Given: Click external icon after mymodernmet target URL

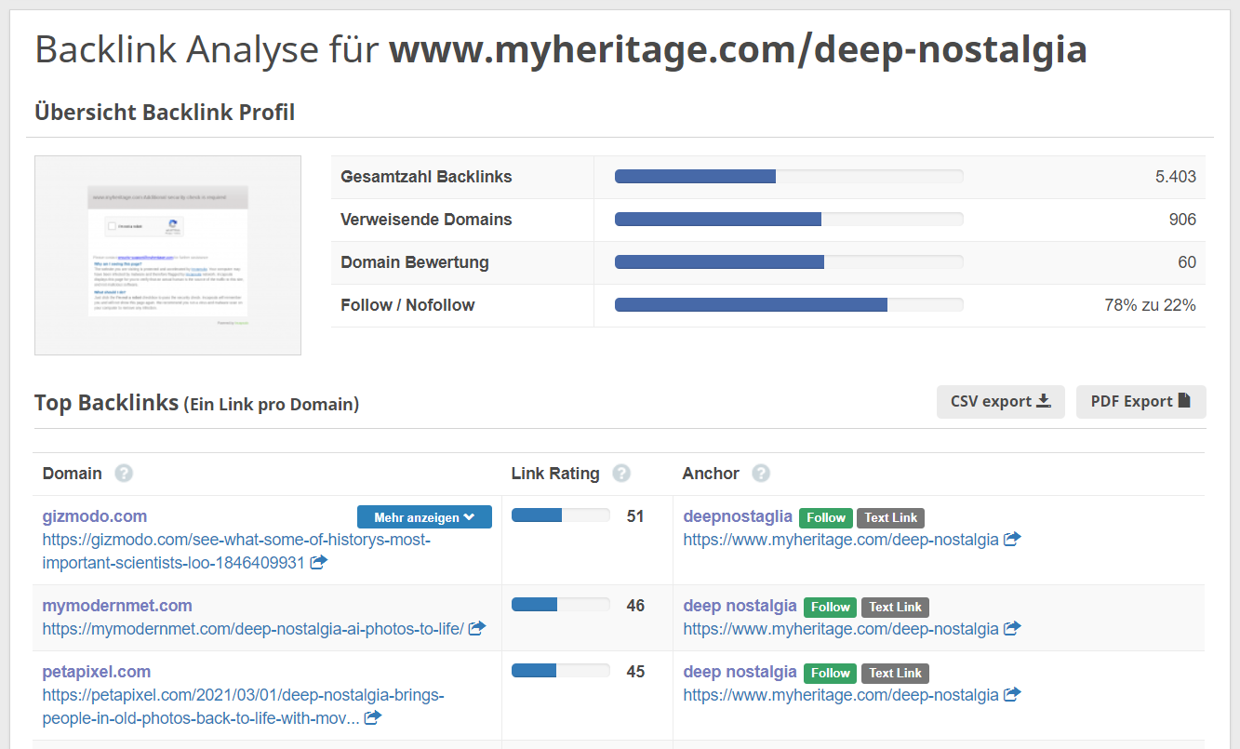Looking at the screenshot, I should tap(1012, 628).
